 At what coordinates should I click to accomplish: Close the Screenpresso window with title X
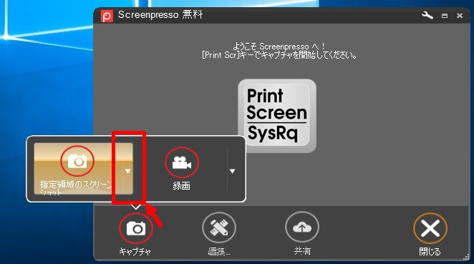460,16
